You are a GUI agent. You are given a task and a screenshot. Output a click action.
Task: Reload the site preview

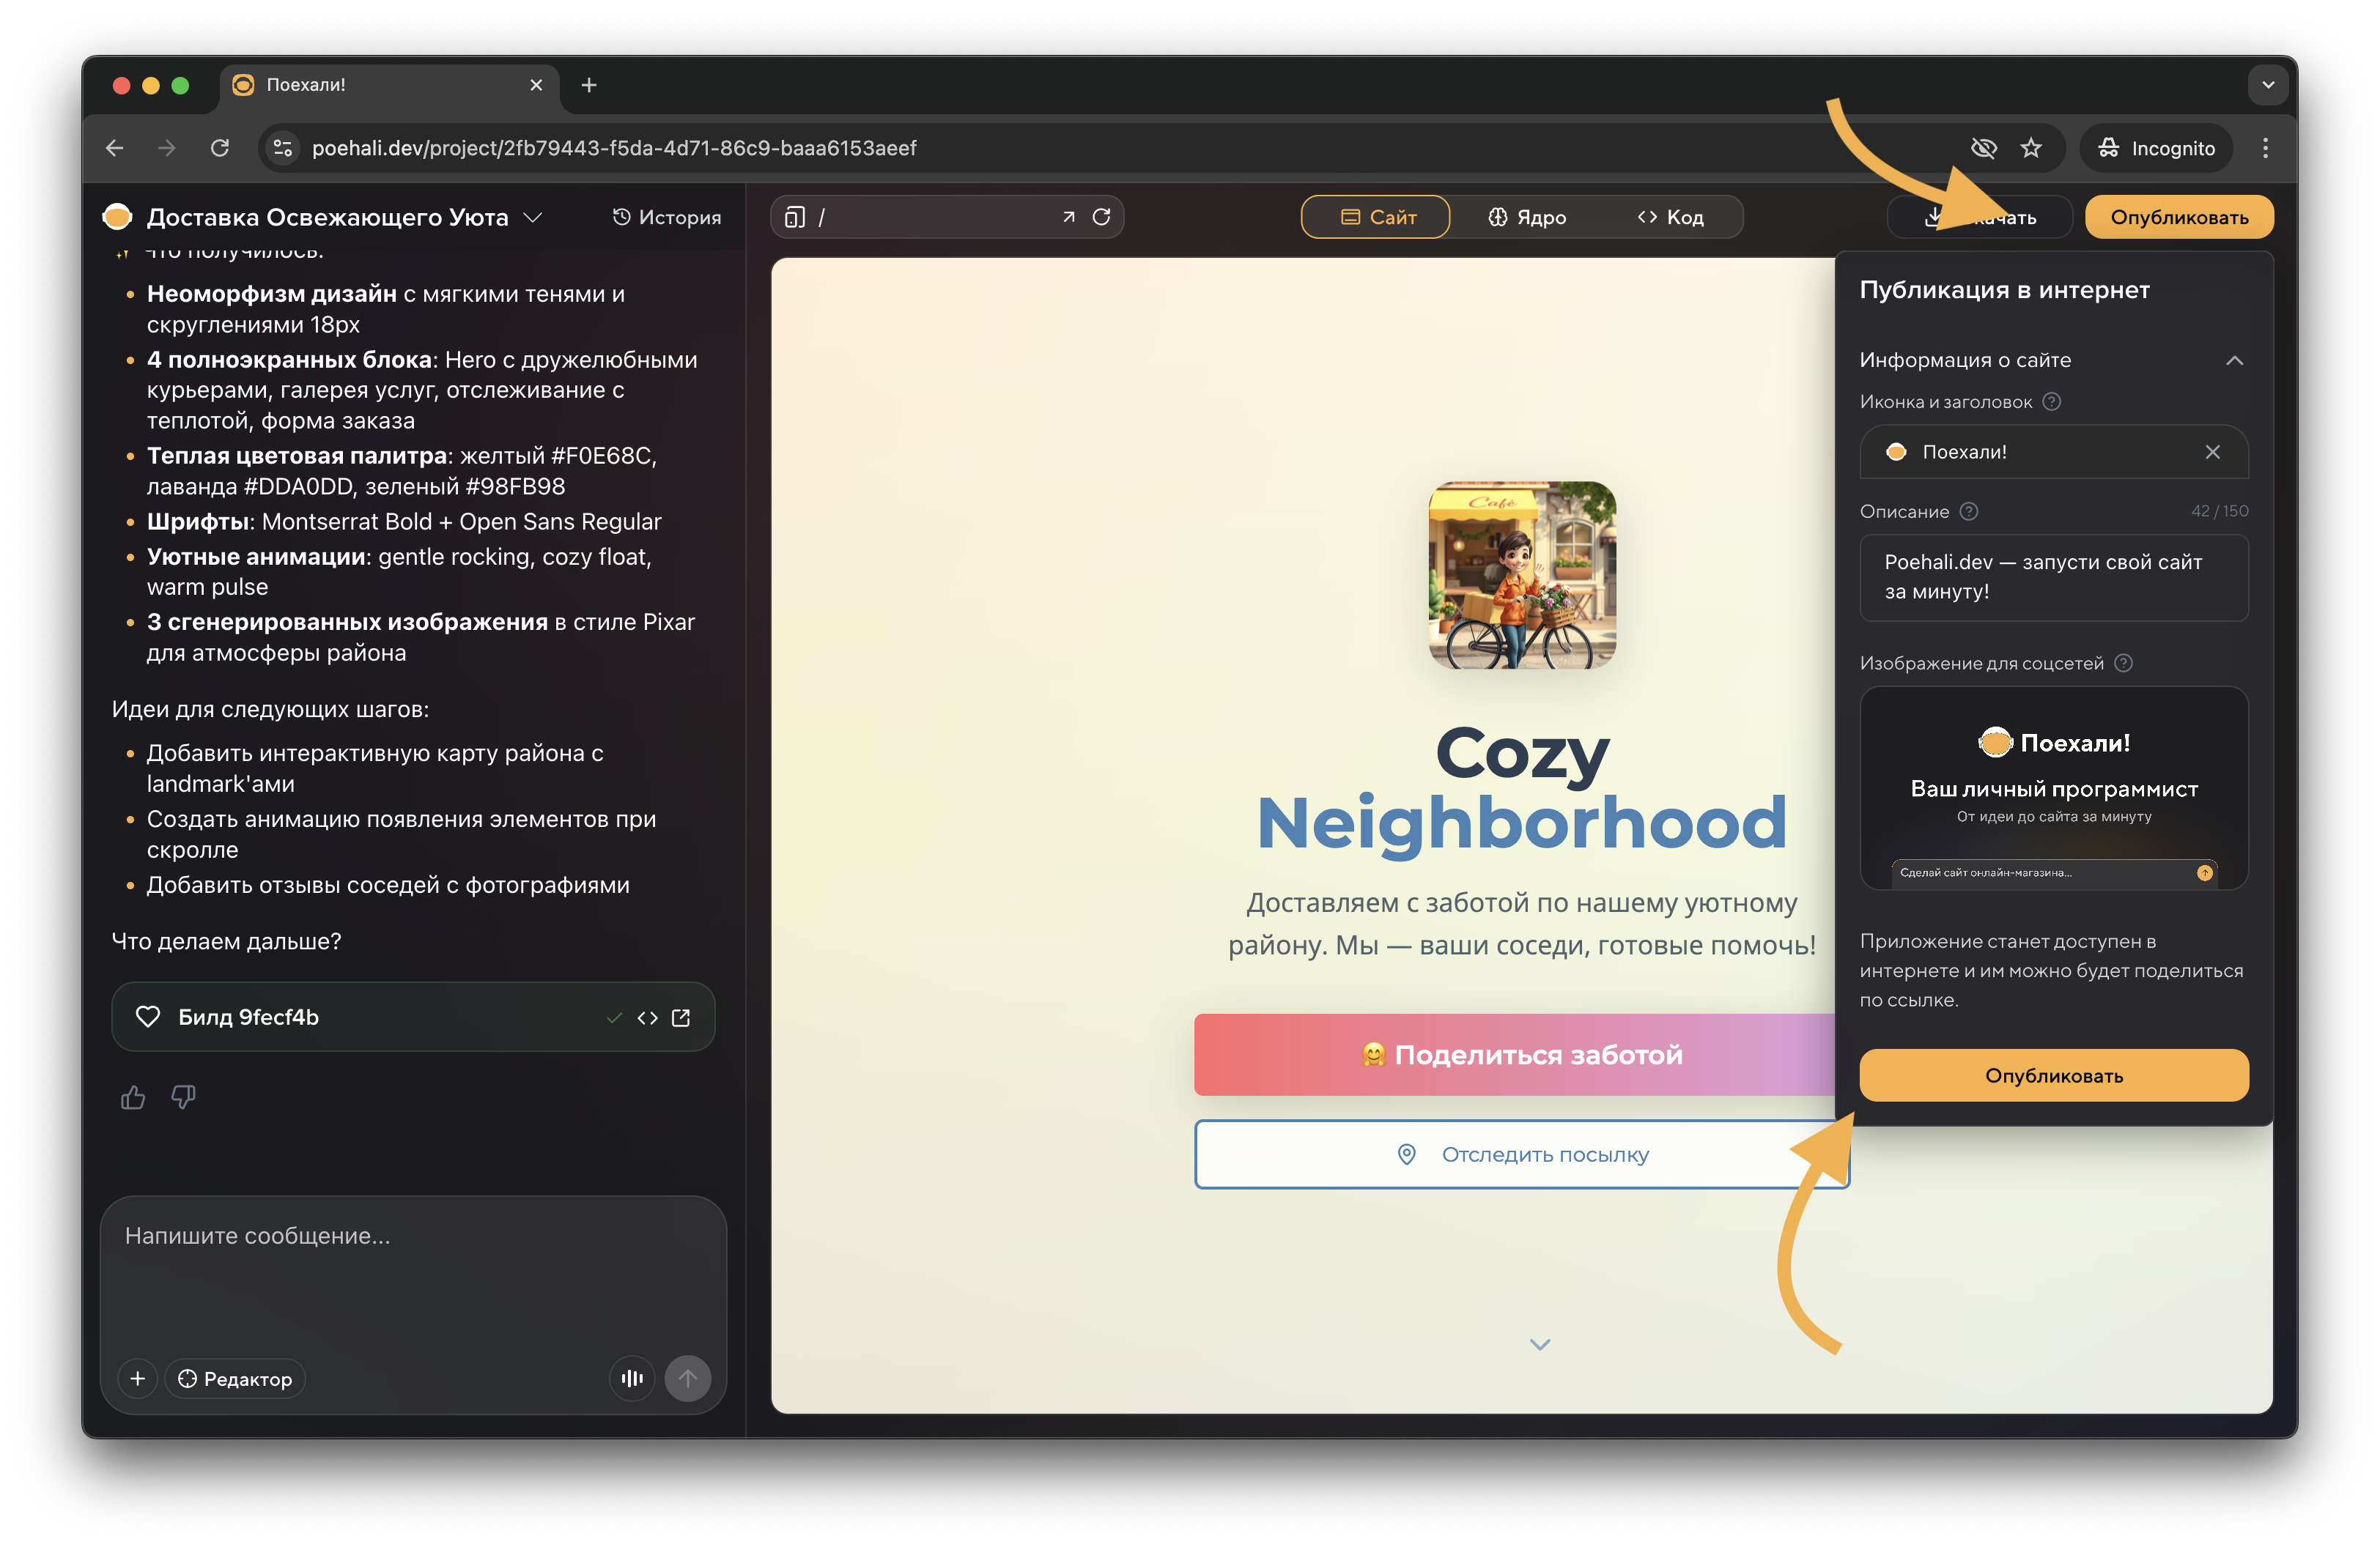[1101, 217]
